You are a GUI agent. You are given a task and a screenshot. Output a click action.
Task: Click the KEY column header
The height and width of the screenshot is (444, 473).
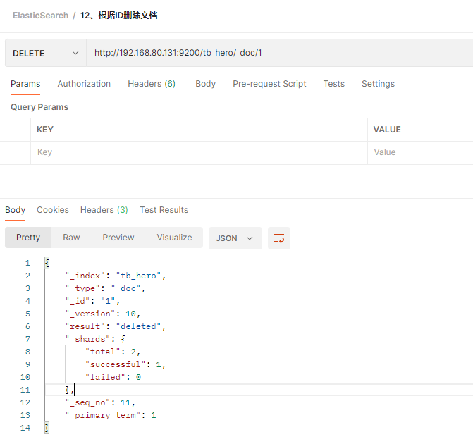pos(45,130)
